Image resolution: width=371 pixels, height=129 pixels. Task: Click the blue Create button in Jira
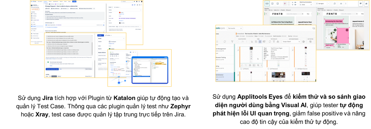coord(74,1)
